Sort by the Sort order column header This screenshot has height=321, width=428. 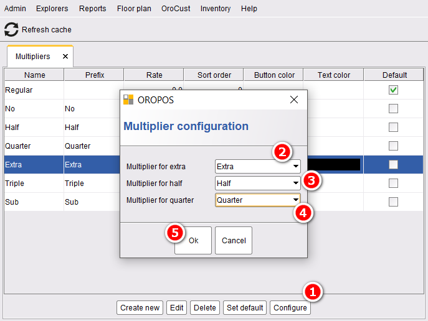pos(214,75)
